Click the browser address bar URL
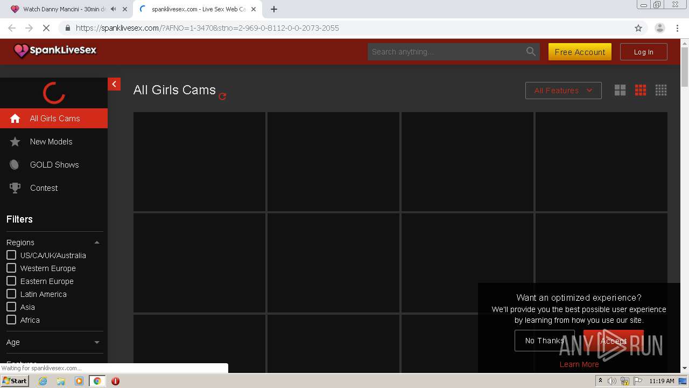Image resolution: width=689 pixels, height=388 pixels. coord(207,28)
